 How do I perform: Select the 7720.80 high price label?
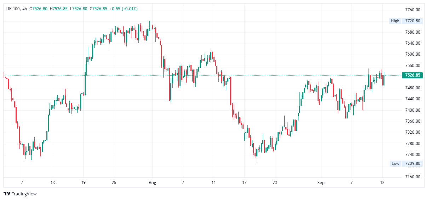(412, 21)
